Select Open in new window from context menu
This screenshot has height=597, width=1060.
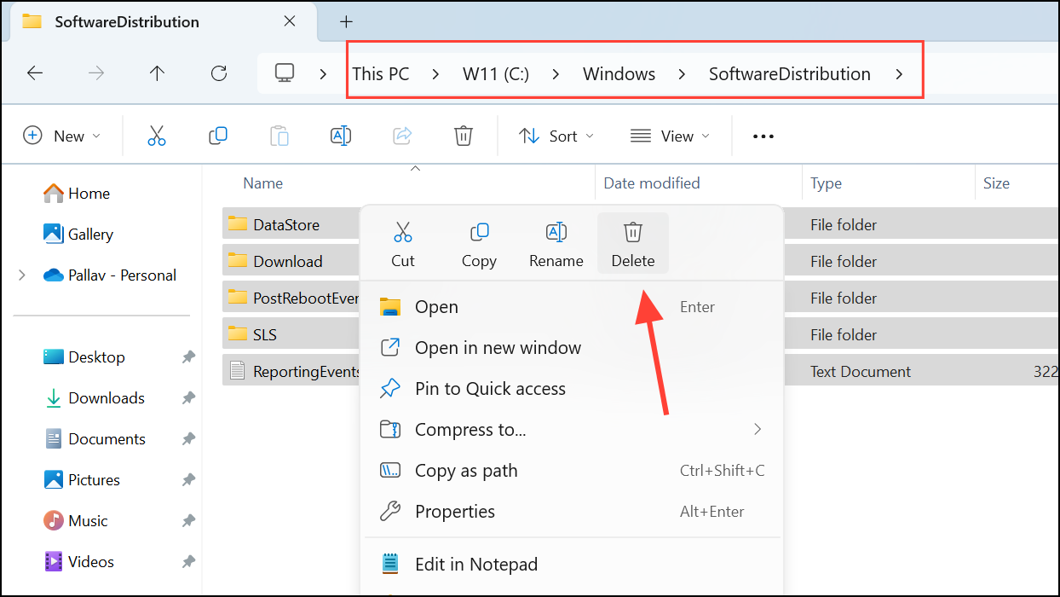(x=498, y=347)
